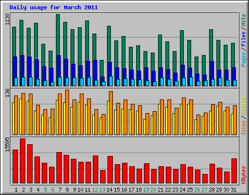Click day 11 on the x-axis
Viewport: 249px width, 195px height.
coord(88,190)
